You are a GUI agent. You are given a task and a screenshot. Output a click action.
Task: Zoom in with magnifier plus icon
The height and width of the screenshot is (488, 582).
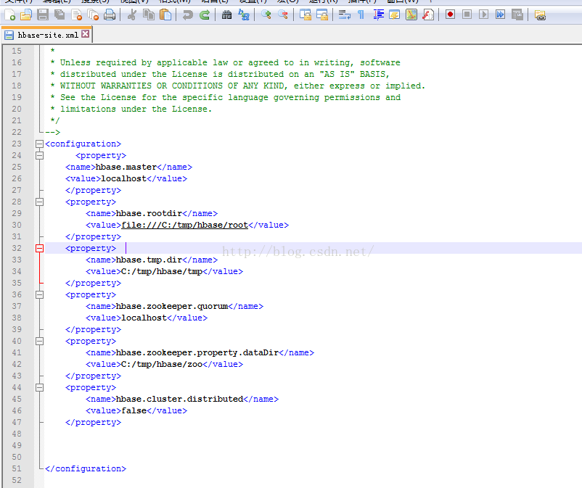pyautogui.click(x=266, y=15)
